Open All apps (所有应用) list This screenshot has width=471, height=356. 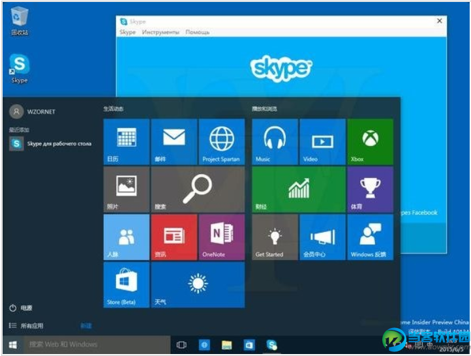26,326
